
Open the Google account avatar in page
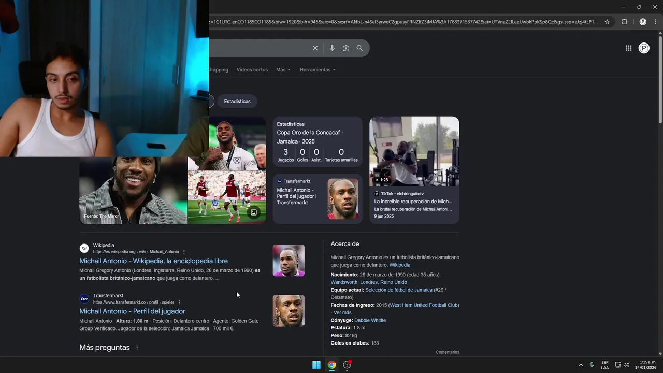644,48
